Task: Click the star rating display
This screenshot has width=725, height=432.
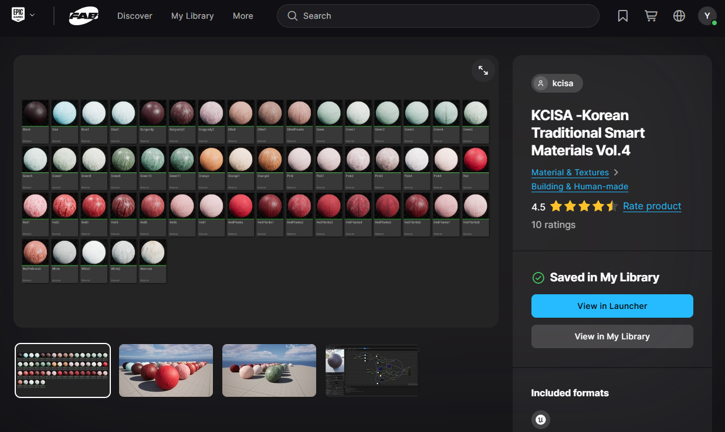Action: [x=584, y=206]
